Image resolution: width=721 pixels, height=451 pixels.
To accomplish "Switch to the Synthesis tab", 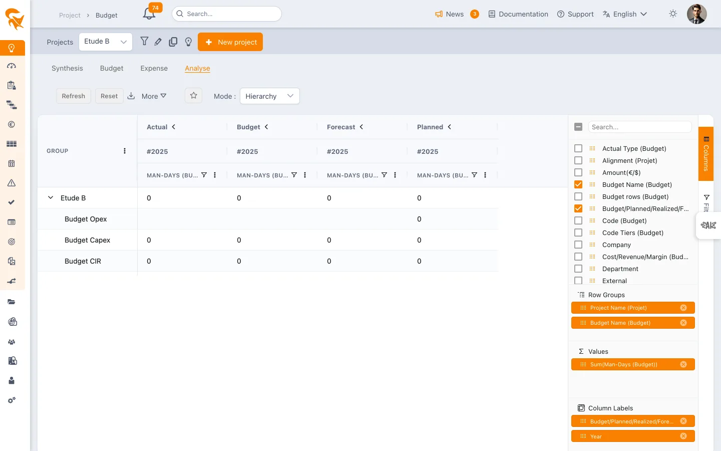I will click(67, 68).
